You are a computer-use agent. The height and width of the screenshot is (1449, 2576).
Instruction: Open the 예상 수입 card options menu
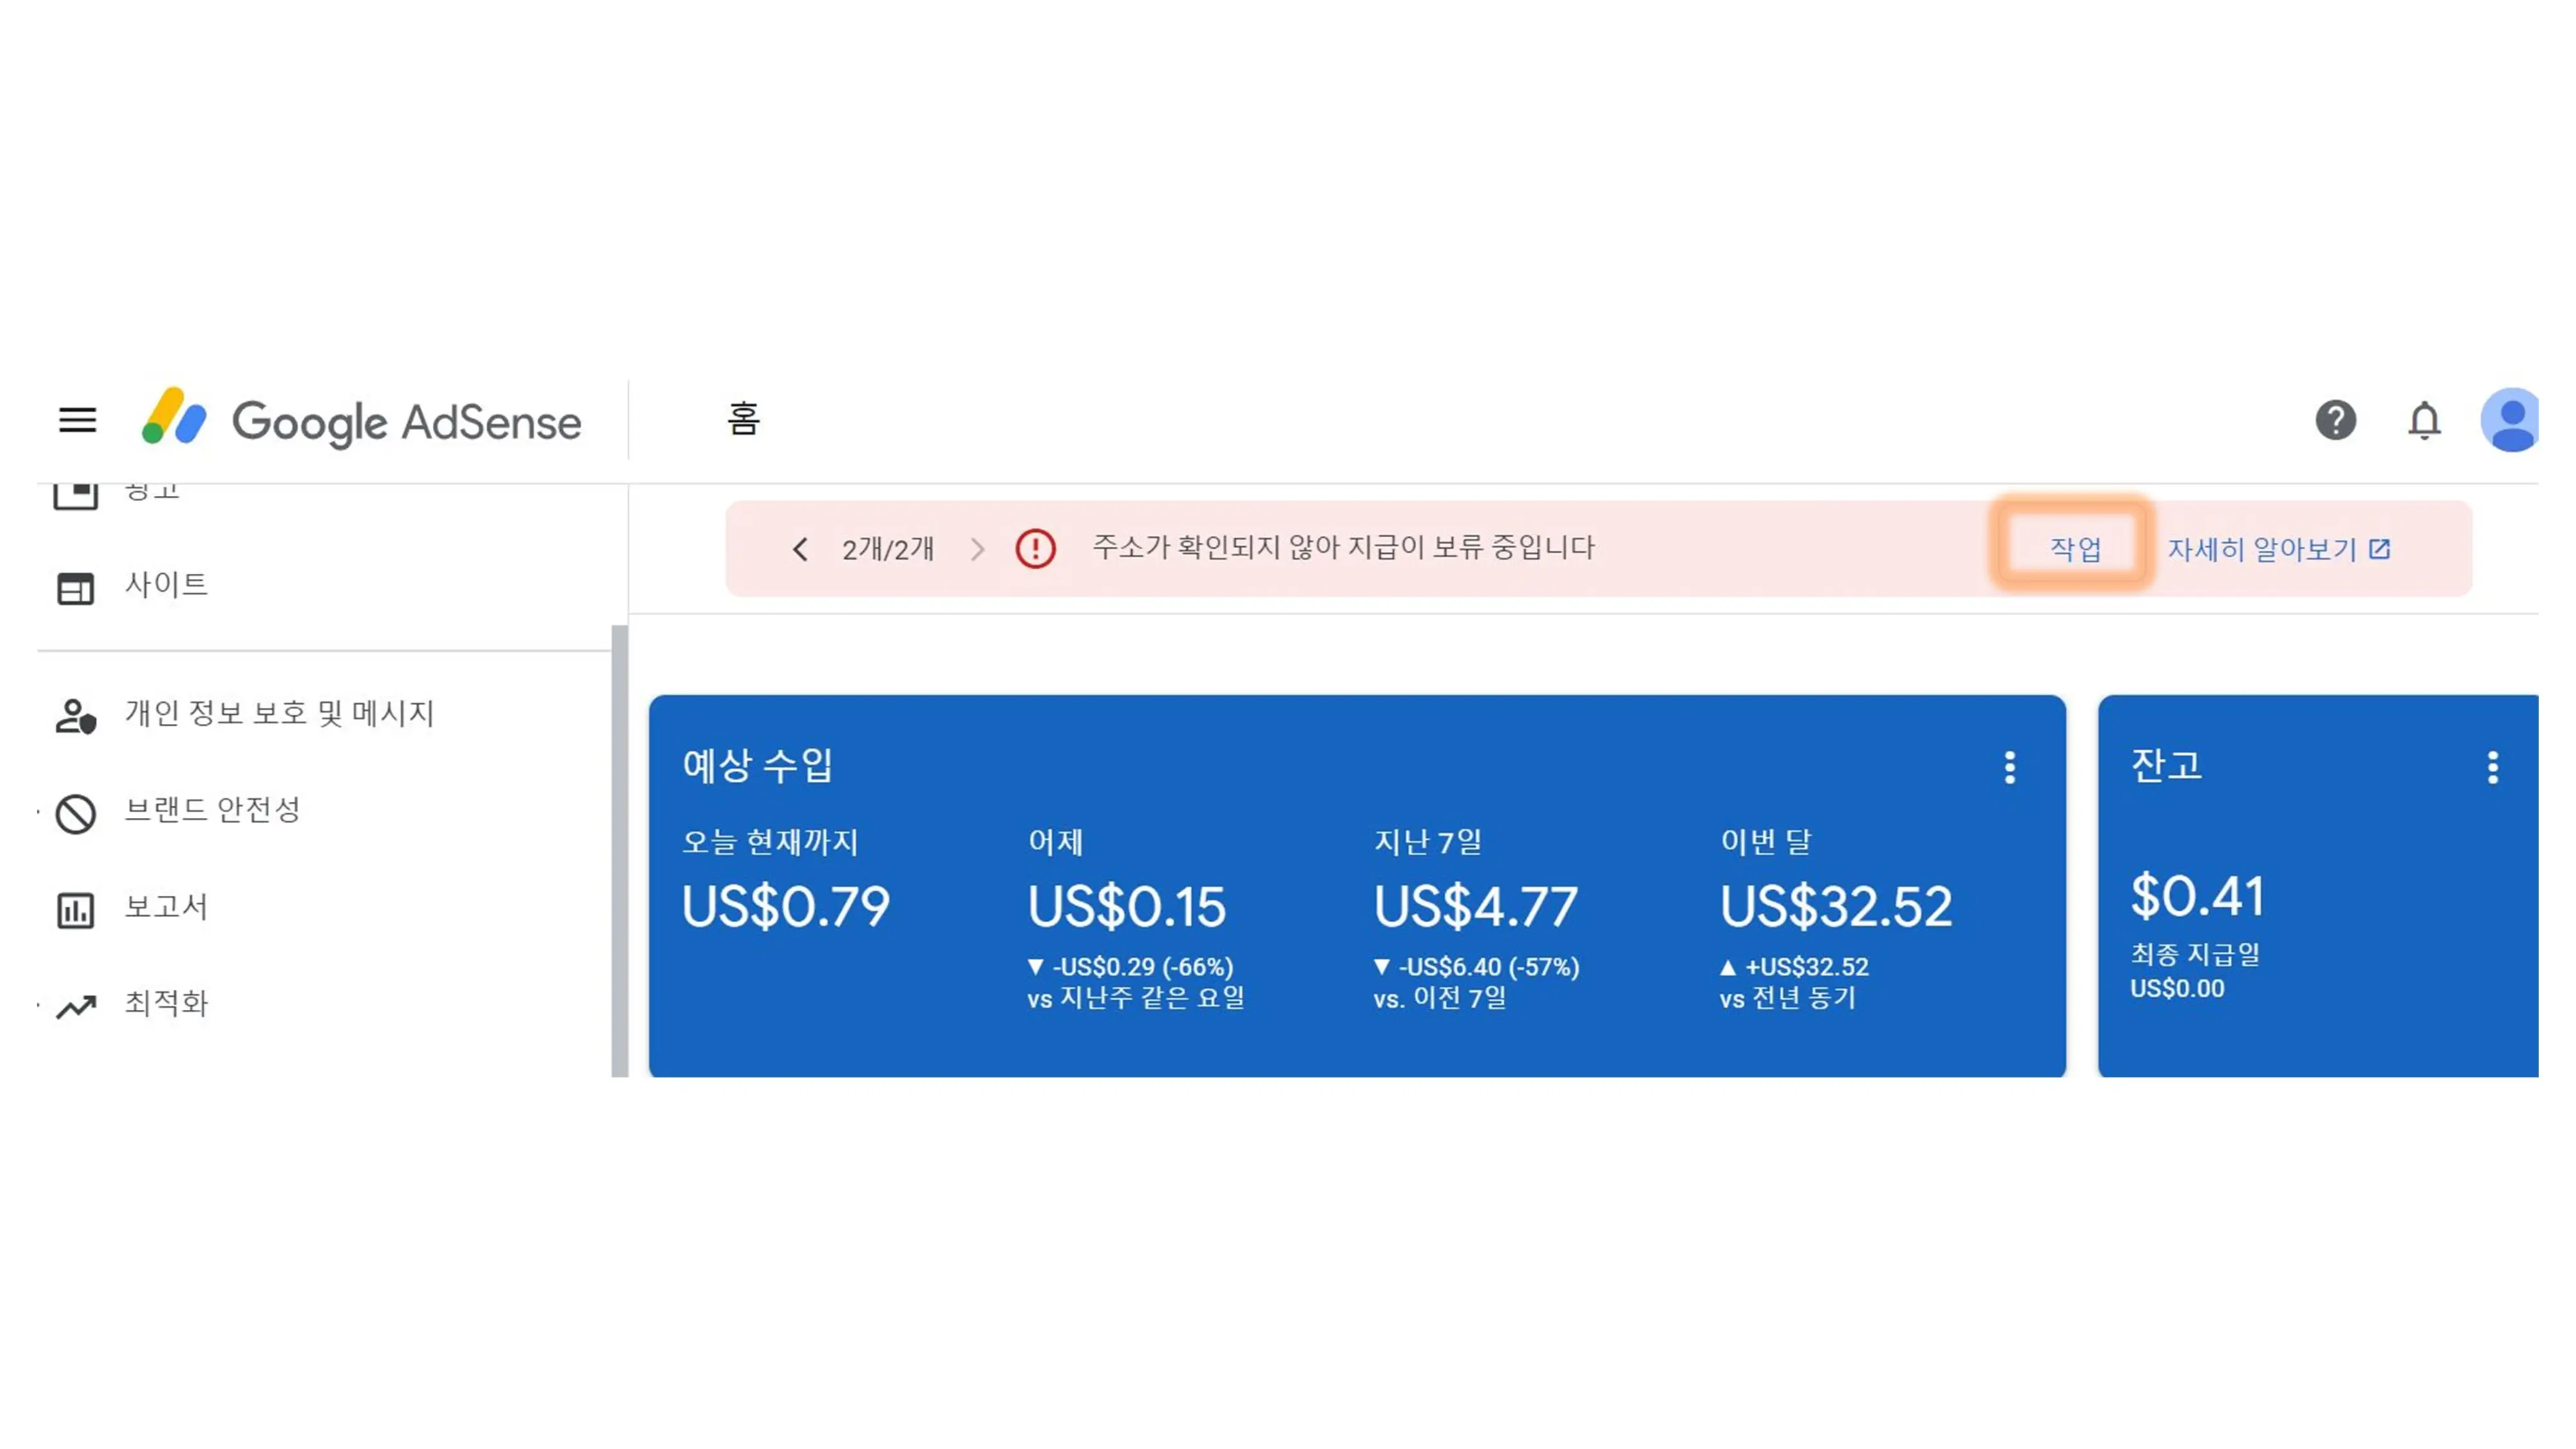(x=2010, y=768)
